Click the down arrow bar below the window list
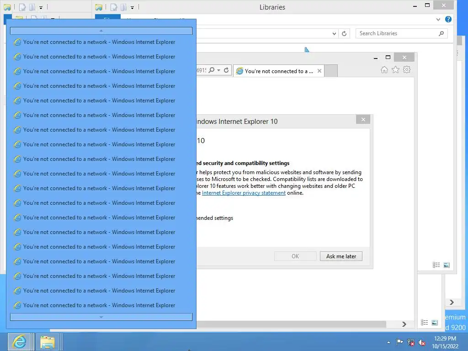The height and width of the screenshot is (351, 468). 101,317
